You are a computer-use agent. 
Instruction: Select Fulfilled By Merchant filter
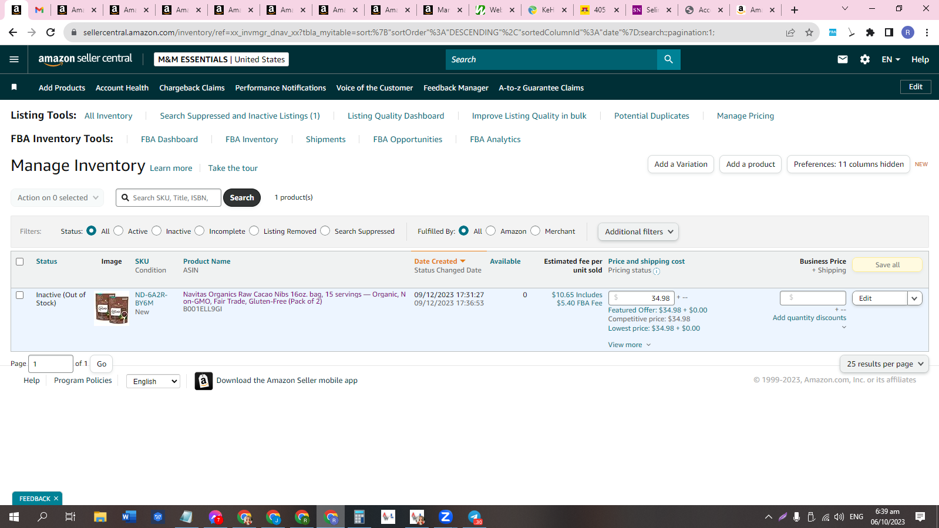(536, 231)
